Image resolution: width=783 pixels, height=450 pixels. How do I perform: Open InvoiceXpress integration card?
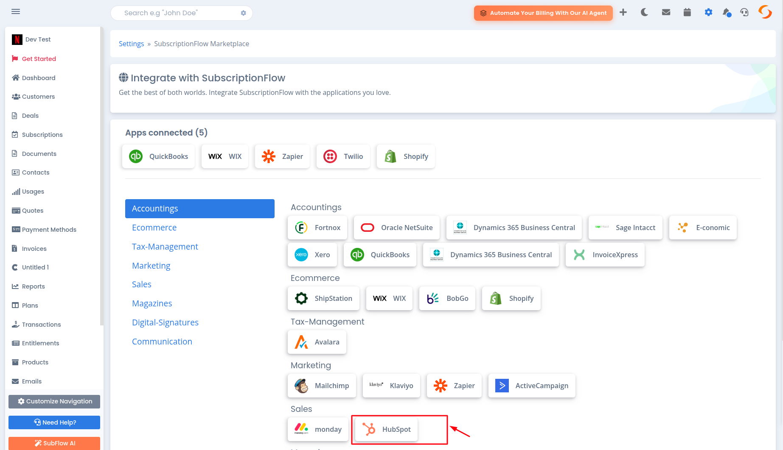point(605,255)
